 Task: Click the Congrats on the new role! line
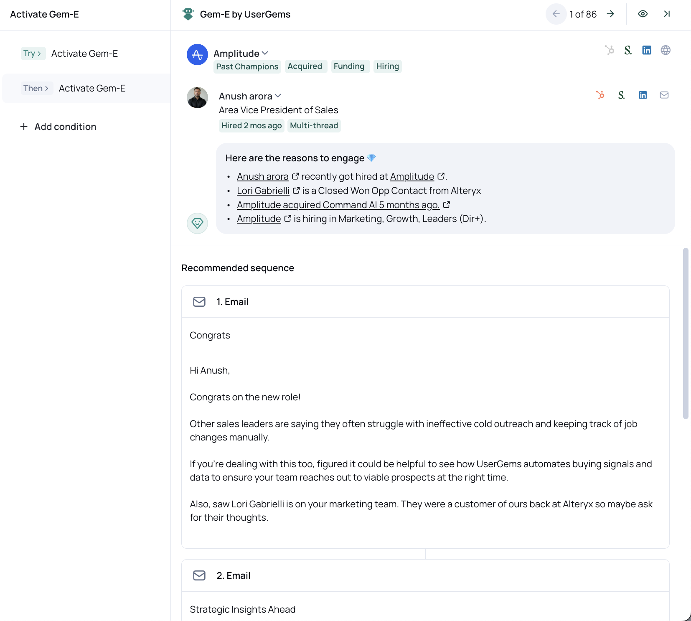pyautogui.click(x=245, y=397)
